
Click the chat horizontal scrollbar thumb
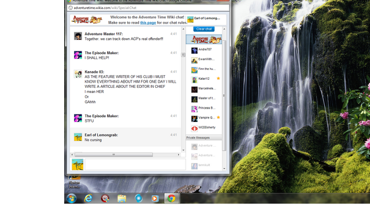(x=114, y=155)
